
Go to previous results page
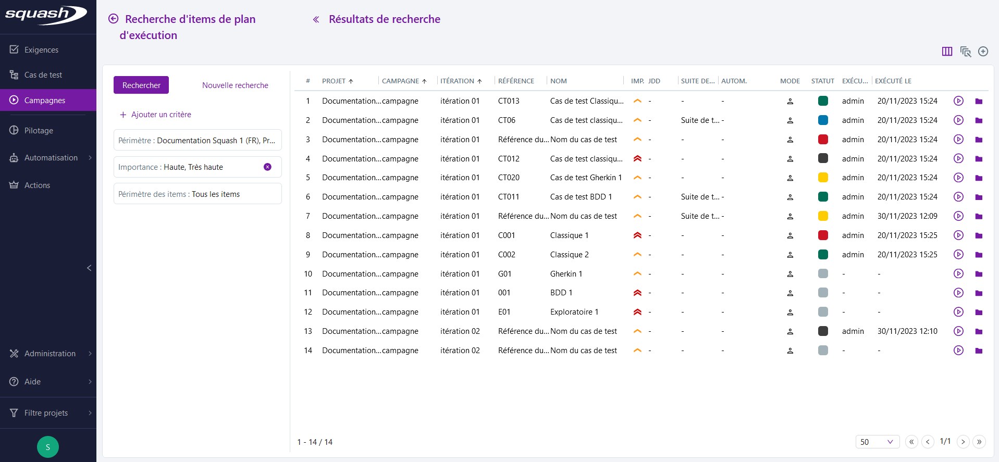pyautogui.click(x=928, y=442)
